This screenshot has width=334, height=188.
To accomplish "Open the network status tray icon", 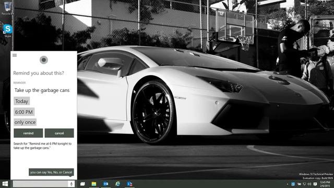I will pyautogui.click(x=305, y=184).
